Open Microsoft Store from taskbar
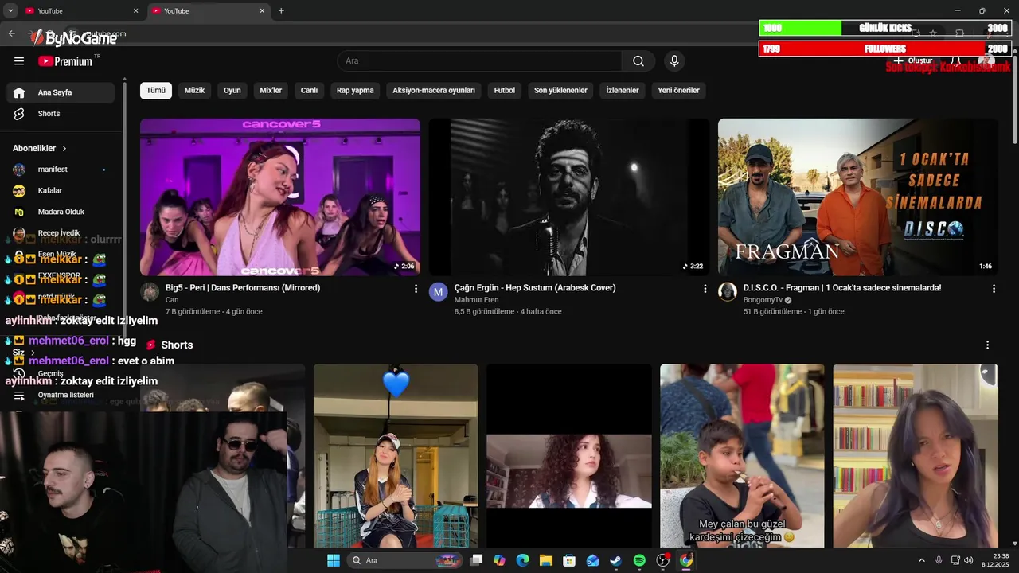1019x573 pixels. tap(569, 560)
